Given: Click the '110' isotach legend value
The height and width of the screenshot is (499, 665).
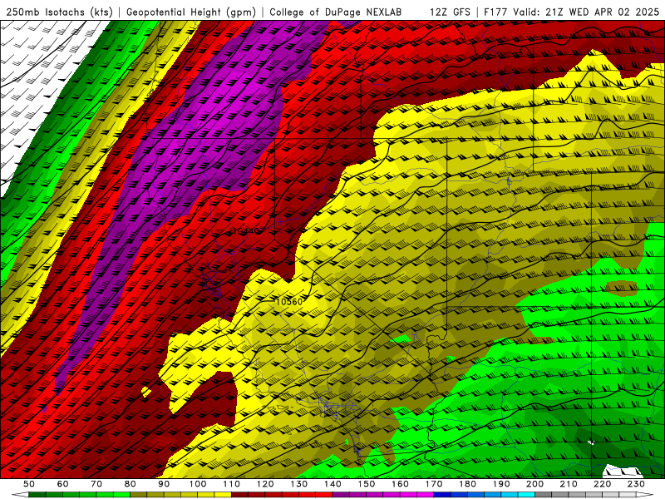Looking at the screenshot, I should pos(232,484).
